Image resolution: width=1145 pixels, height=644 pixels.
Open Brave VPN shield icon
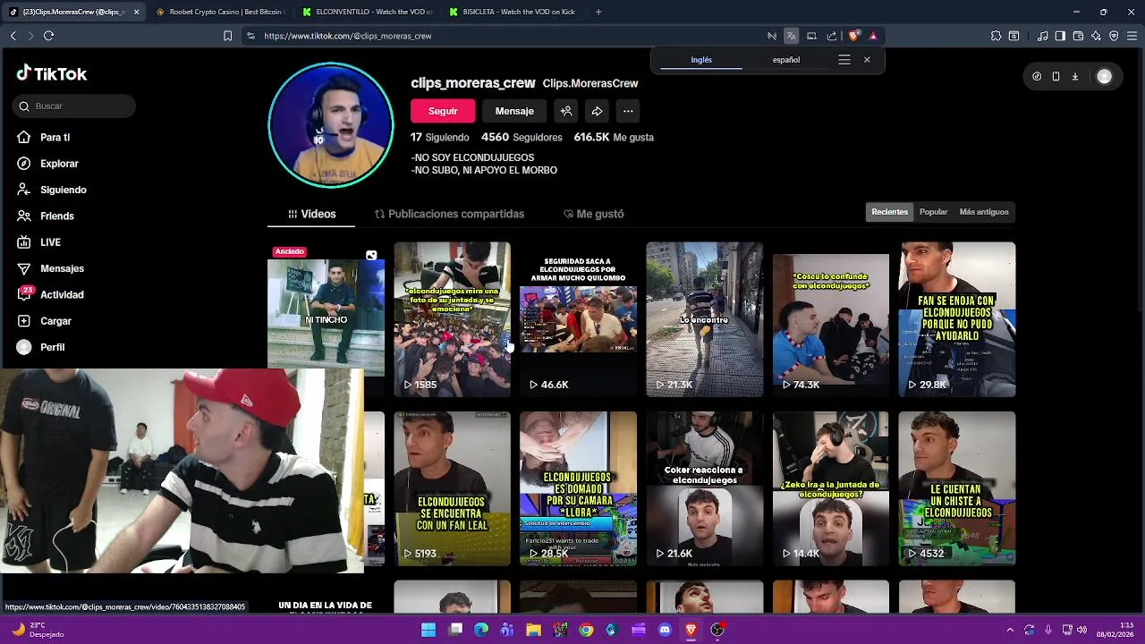click(1114, 36)
